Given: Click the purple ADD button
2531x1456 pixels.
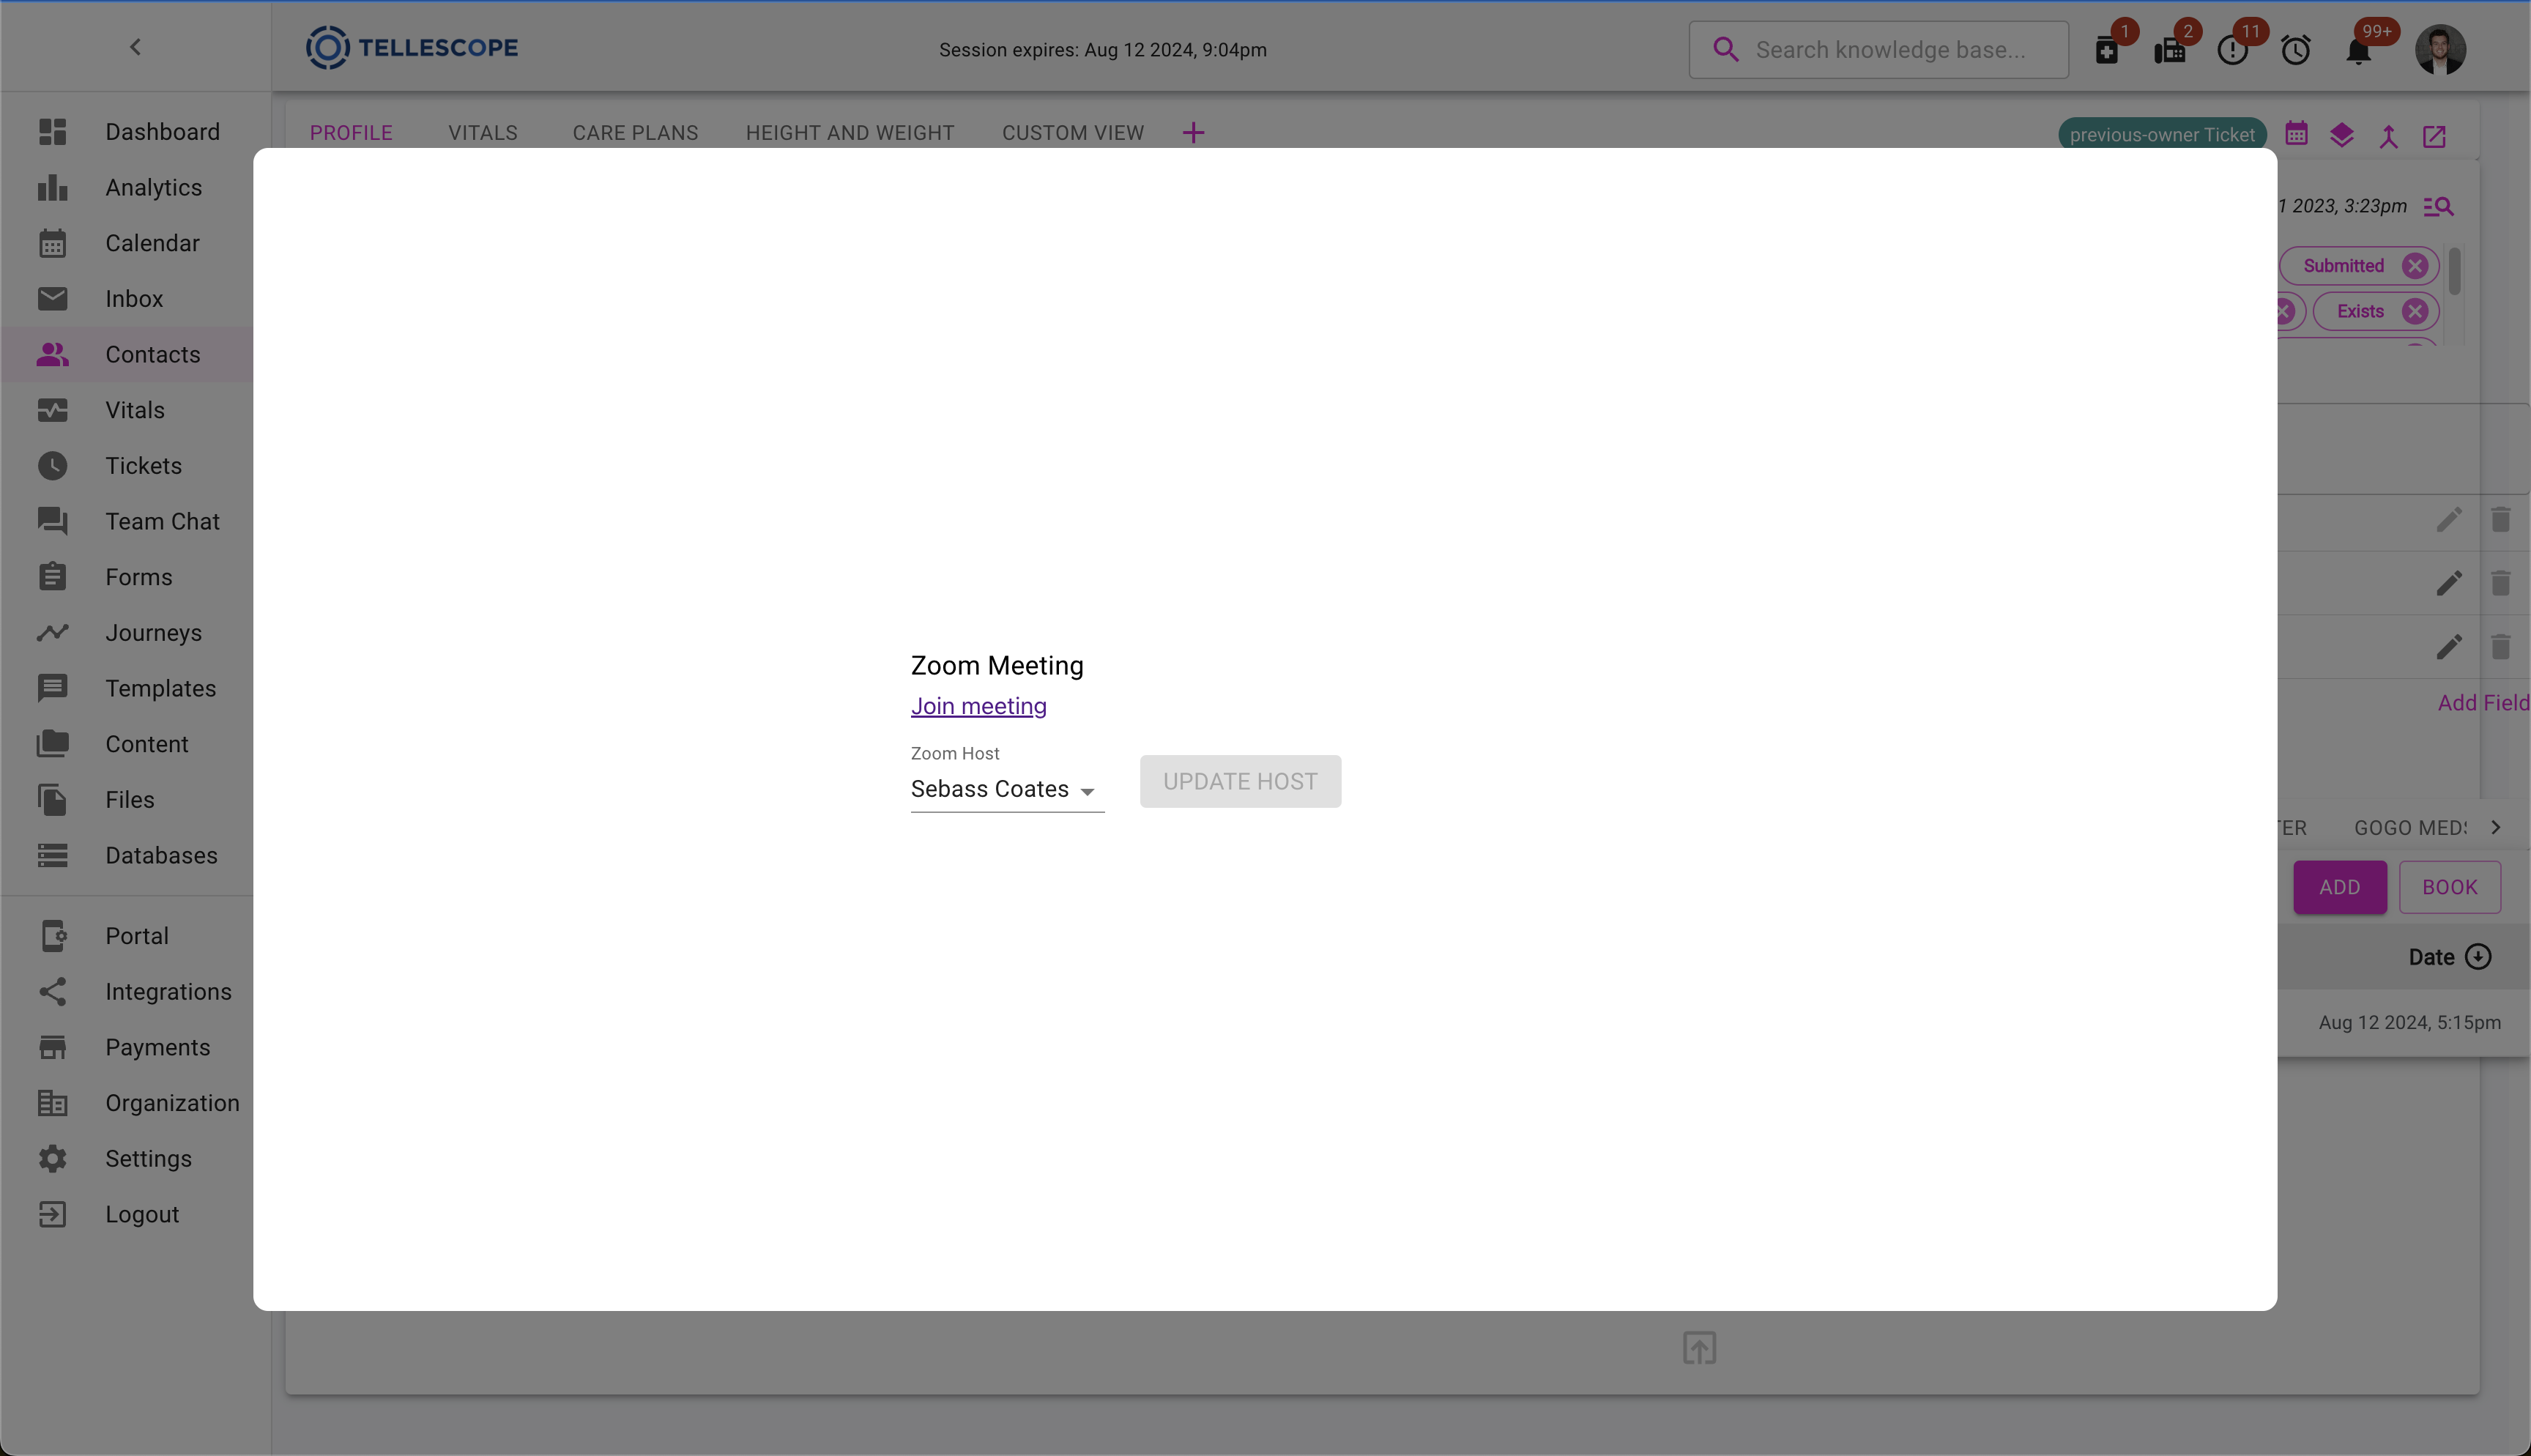Looking at the screenshot, I should pos(2339,887).
